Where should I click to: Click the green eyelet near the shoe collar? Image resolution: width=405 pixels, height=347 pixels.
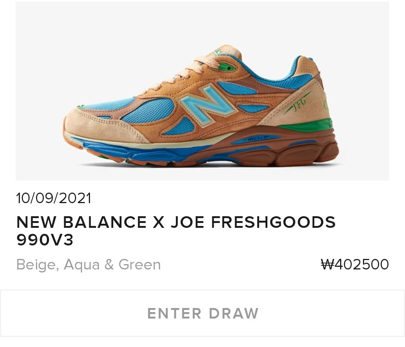[x=228, y=68]
